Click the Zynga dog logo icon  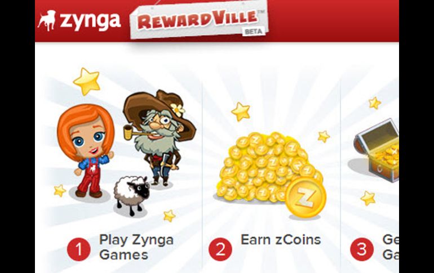[46, 20]
